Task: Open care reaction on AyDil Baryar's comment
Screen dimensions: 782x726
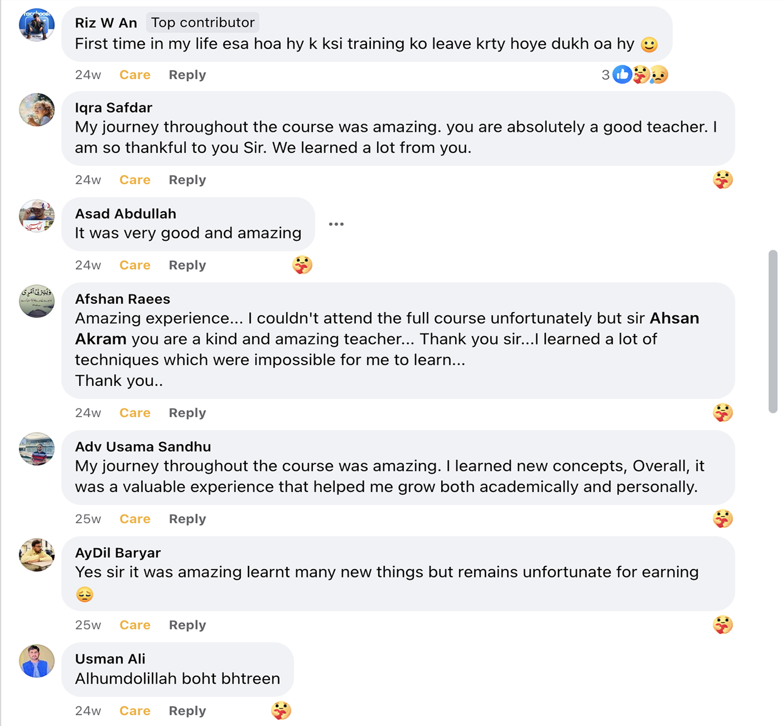Action: [x=723, y=625]
